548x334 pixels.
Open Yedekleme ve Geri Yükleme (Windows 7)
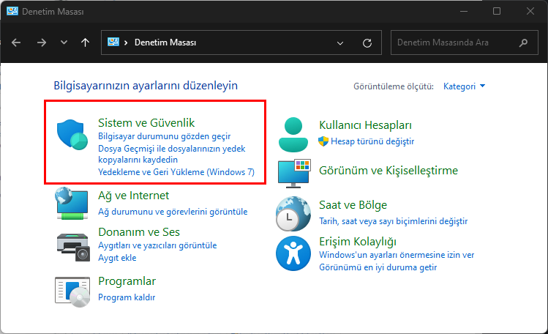click(x=176, y=172)
